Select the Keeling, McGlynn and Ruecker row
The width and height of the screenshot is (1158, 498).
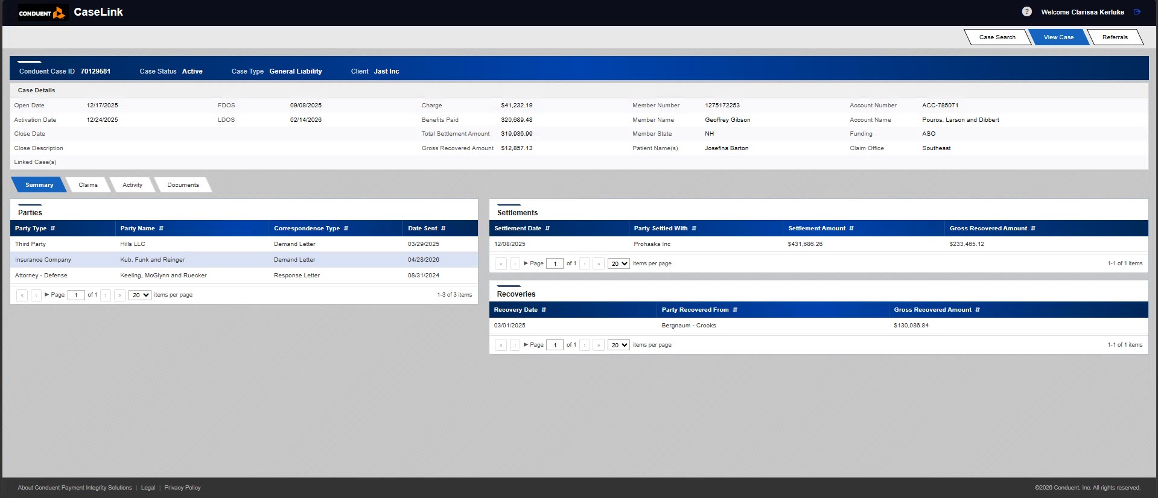[244, 276]
